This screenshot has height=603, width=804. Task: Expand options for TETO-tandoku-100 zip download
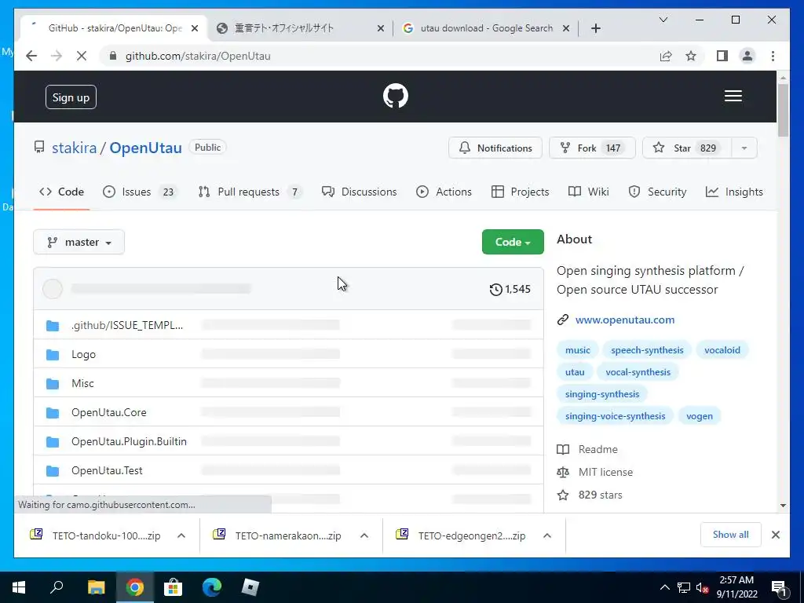181,535
